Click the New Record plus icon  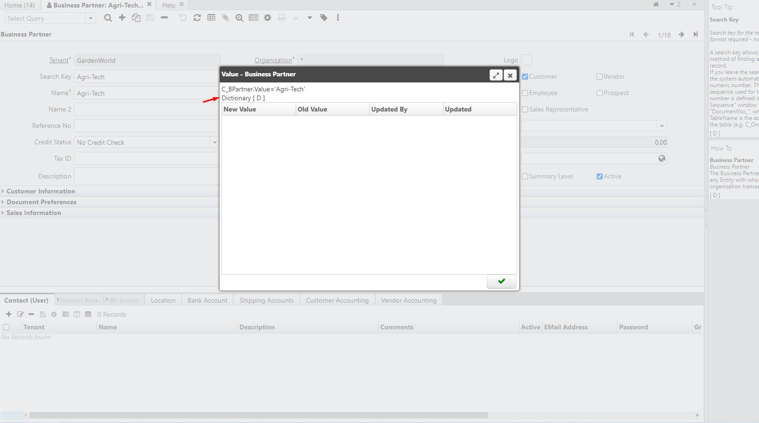(122, 18)
